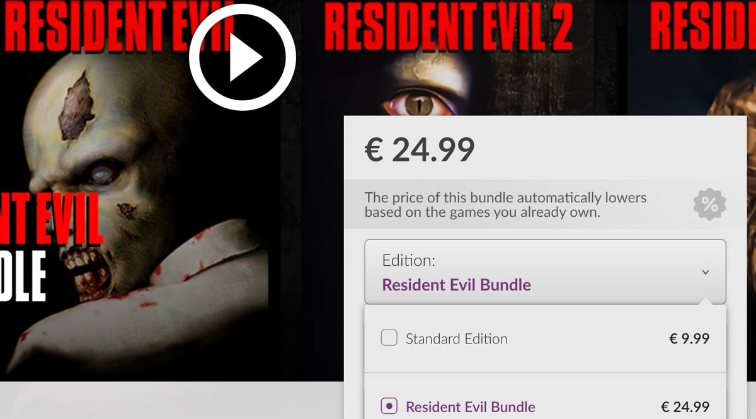Tick the Standard Edition checkbox
Image resolution: width=756 pixels, height=419 pixels.
tap(389, 338)
